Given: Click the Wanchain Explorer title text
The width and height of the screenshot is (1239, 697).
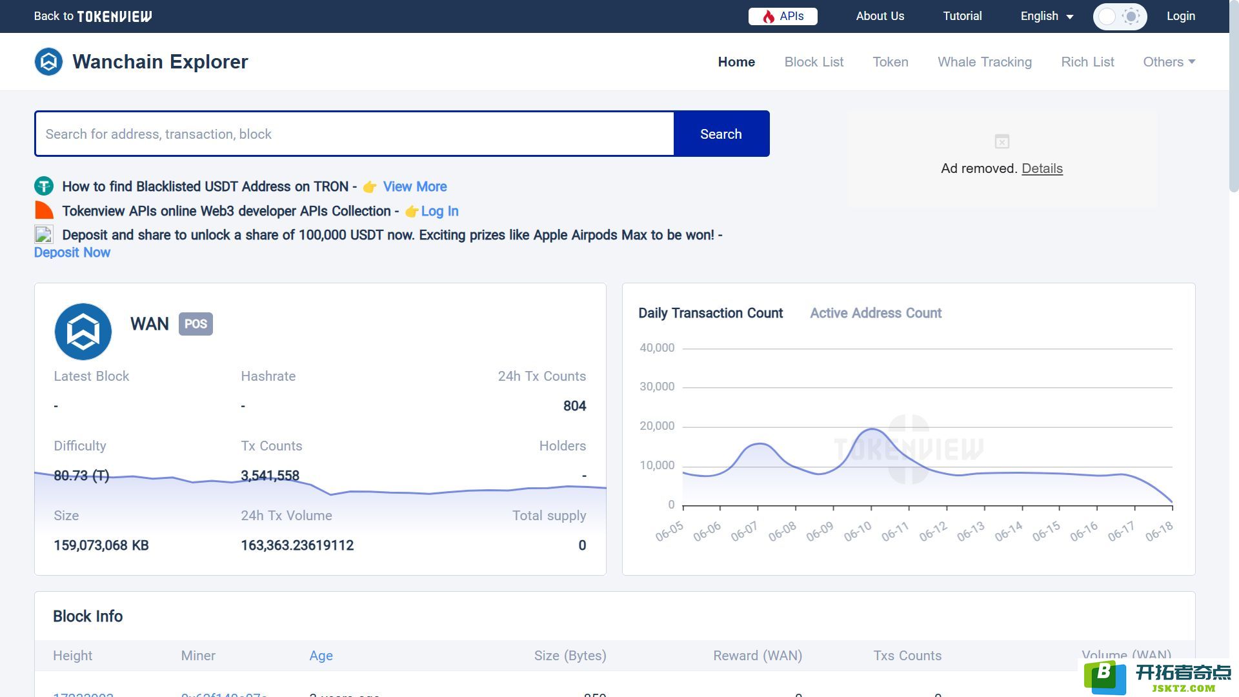Looking at the screenshot, I should click(x=160, y=62).
